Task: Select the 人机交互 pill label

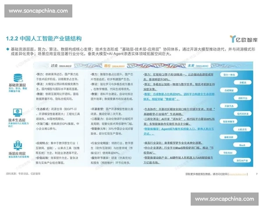Action: [242, 129]
